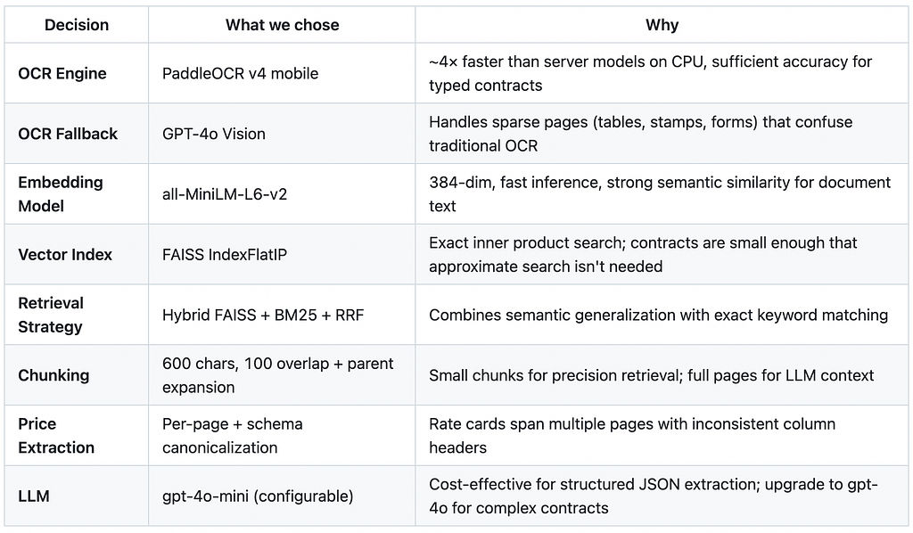Select the LLM row label
913x533 pixels.
[34, 496]
